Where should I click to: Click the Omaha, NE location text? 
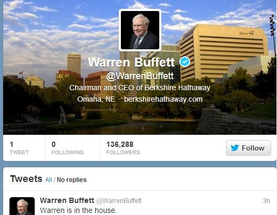96,99
